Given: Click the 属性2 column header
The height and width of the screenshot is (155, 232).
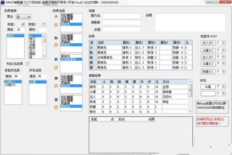Looking at the screenshot, I should pos(140,43).
